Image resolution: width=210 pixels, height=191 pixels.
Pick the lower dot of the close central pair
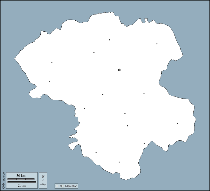pyautogui.click(x=127, y=126)
